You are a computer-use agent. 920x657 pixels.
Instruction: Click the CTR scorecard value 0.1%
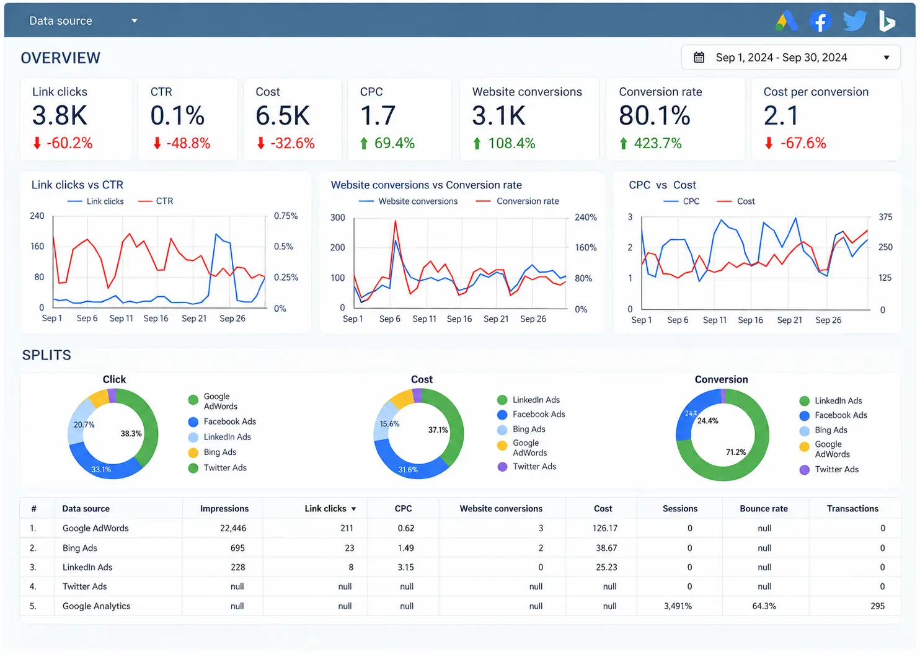177,116
